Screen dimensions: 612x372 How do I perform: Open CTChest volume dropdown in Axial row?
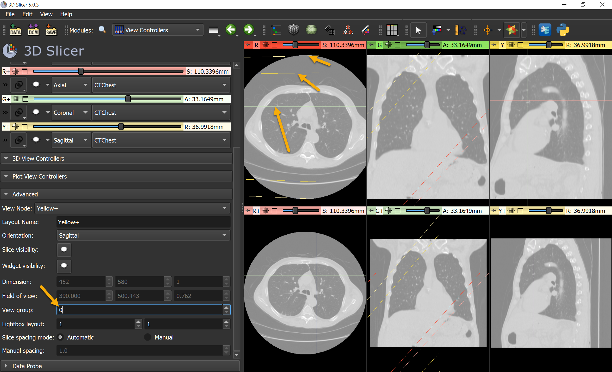point(161,85)
